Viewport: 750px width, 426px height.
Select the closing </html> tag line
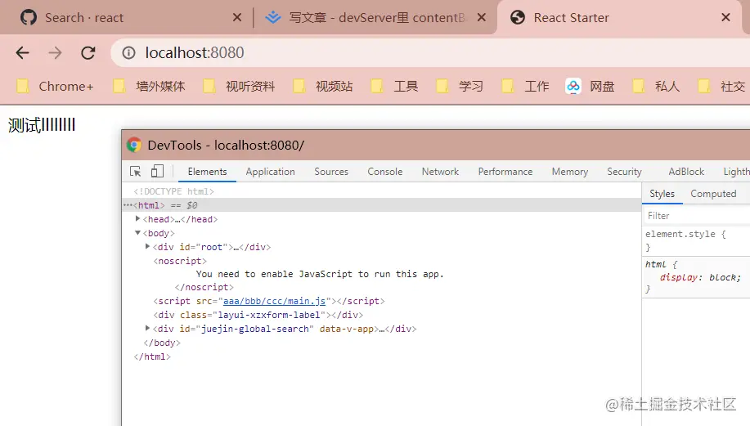[152, 356]
